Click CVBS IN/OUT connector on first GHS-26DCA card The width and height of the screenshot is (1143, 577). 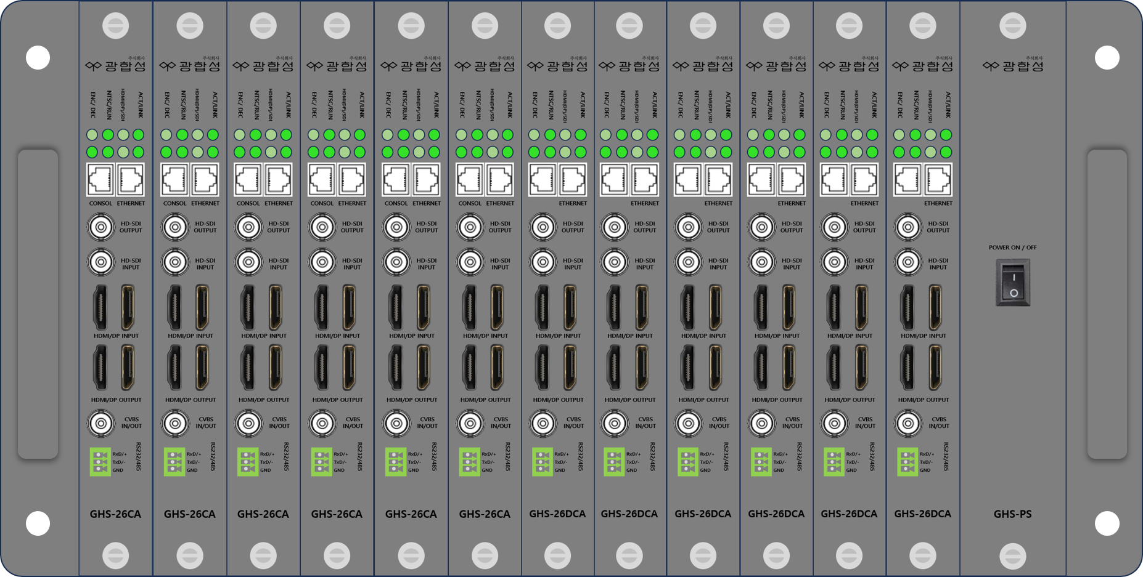tap(543, 423)
